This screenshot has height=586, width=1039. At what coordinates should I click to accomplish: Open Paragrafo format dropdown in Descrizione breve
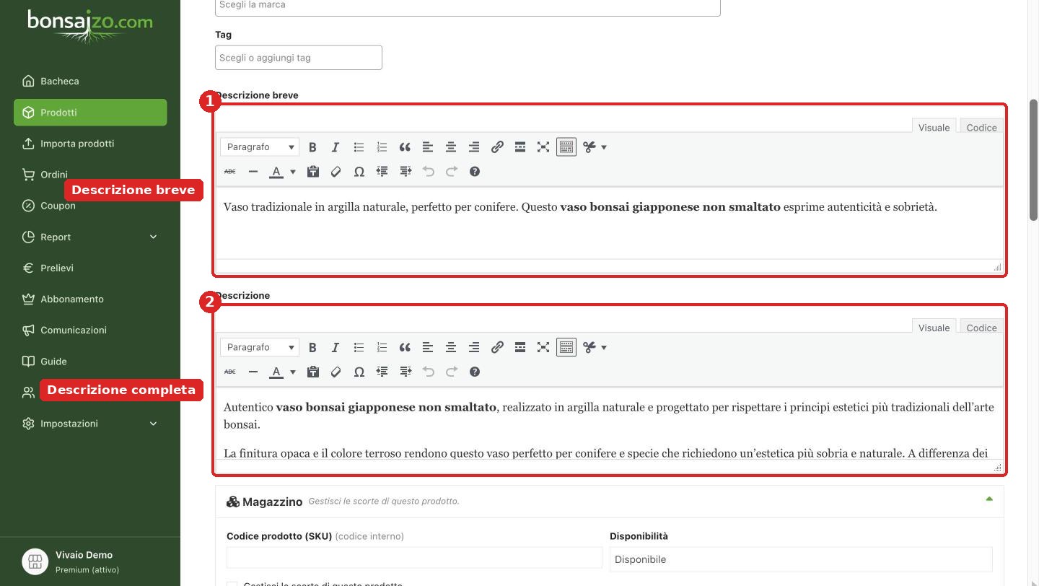pyautogui.click(x=259, y=147)
